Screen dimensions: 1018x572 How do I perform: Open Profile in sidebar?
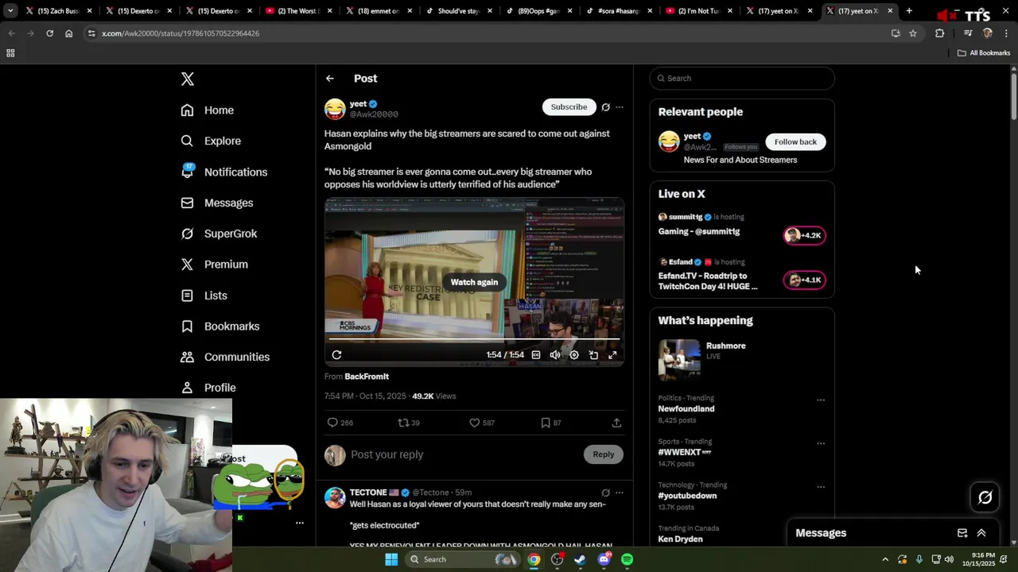coord(208,388)
